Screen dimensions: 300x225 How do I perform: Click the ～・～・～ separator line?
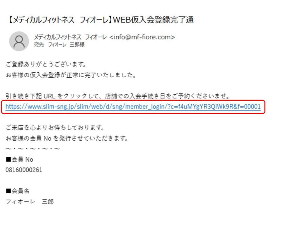pyautogui.click(x=33, y=149)
